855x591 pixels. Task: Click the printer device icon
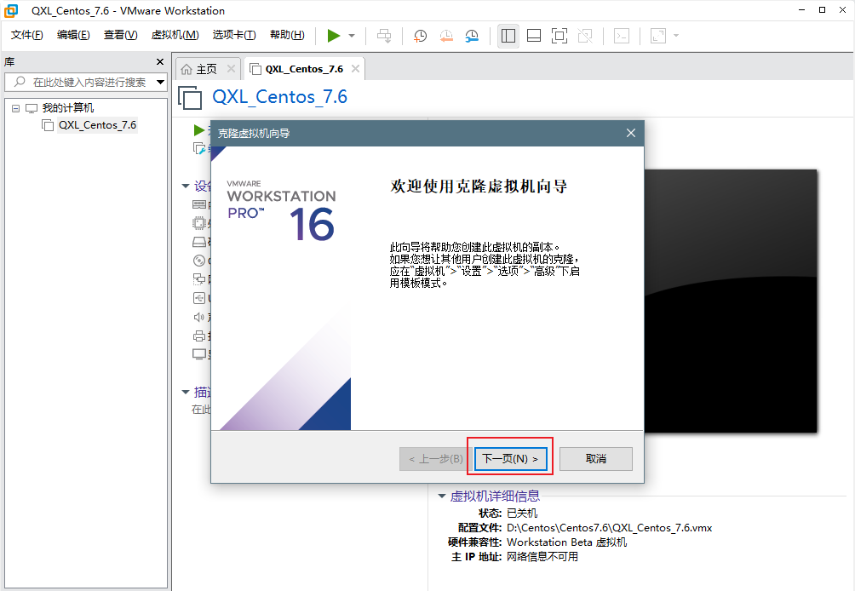[199, 336]
